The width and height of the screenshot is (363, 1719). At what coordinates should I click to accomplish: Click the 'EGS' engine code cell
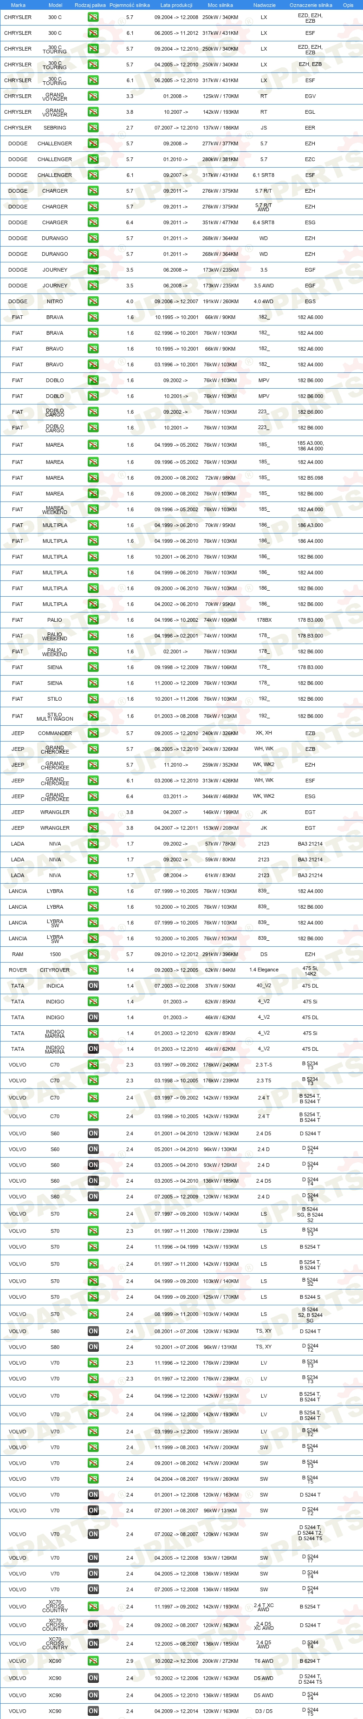pyautogui.click(x=310, y=301)
